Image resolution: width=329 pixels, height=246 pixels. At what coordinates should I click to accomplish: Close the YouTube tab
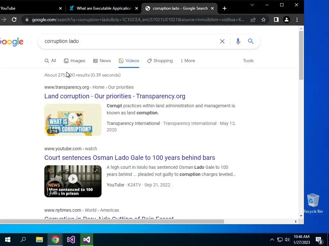(x=60, y=8)
